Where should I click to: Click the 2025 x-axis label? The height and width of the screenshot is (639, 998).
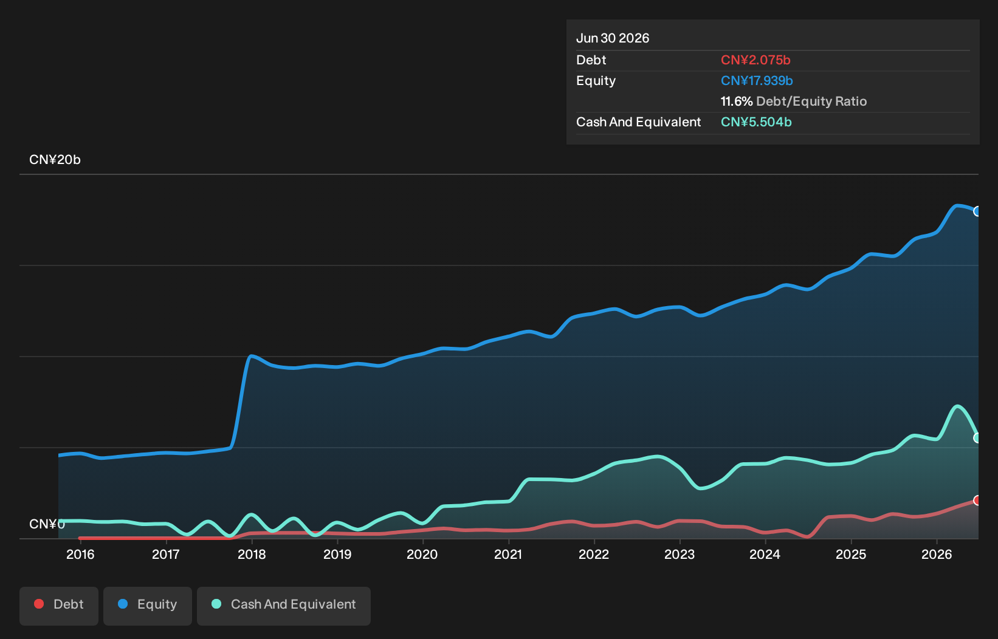coord(851,554)
